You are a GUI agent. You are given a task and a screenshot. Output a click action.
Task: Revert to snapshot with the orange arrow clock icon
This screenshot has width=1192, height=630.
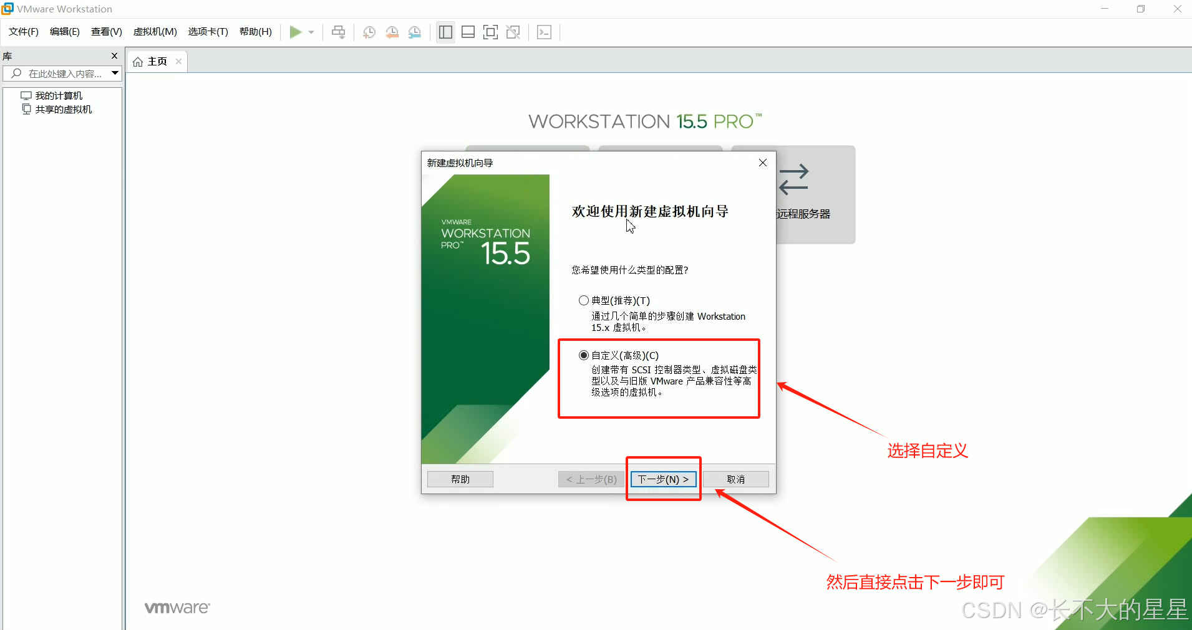point(392,32)
